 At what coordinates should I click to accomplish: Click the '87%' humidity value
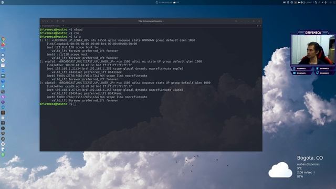(x=300, y=176)
